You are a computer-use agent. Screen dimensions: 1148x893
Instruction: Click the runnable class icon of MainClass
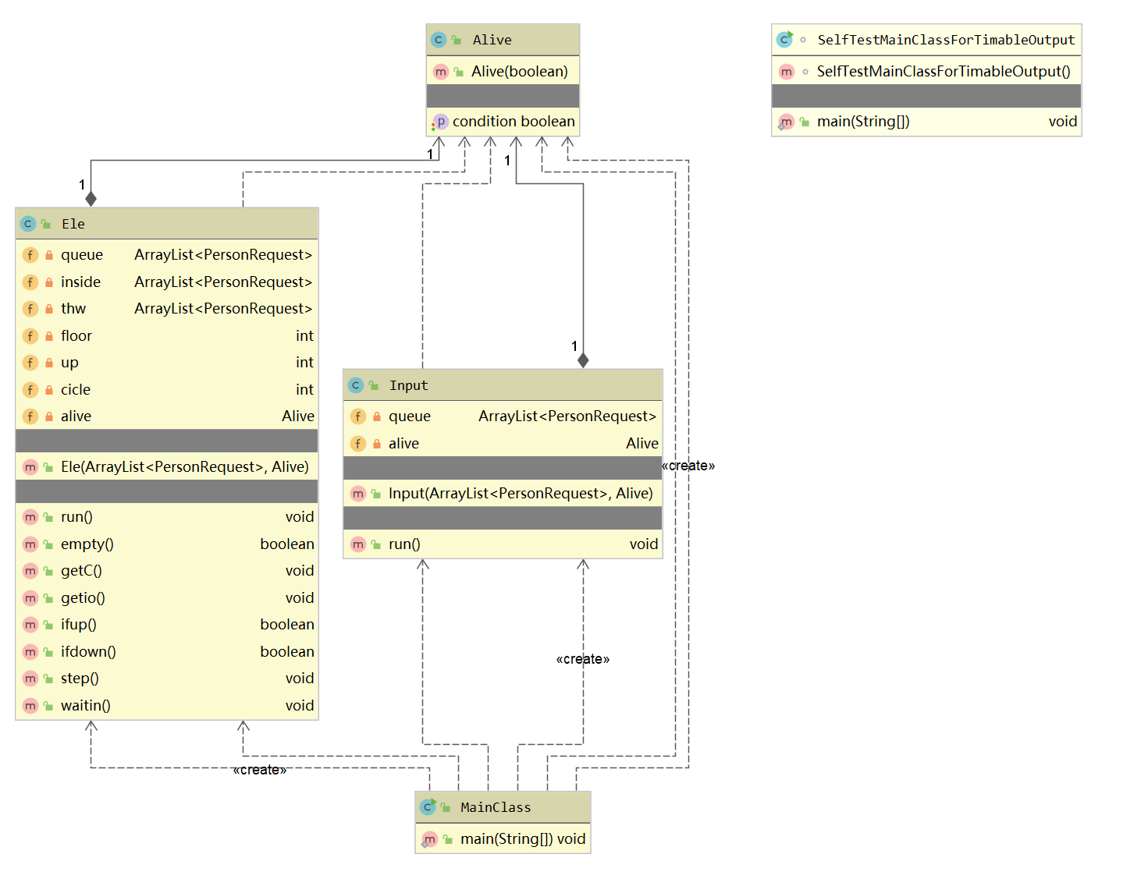[x=428, y=806]
